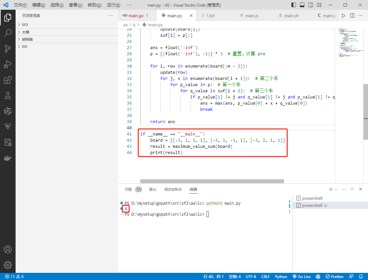The height and width of the screenshot is (280, 368).
Task: Run the Python file with play button
Action: (344, 16)
